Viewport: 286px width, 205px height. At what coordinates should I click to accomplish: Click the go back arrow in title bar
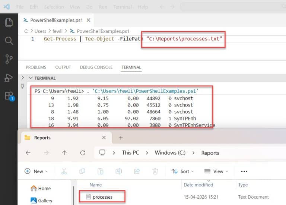pyautogui.click(x=162, y=7)
